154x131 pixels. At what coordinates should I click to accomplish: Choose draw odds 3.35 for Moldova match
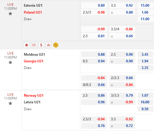145,68
